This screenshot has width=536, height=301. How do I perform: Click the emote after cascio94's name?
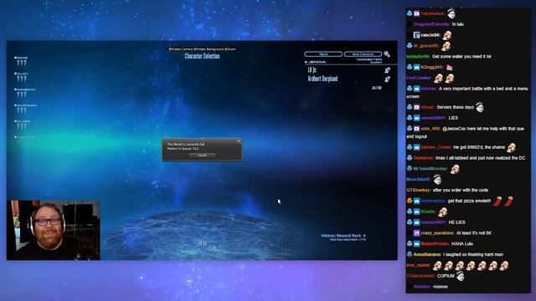[x=447, y=35]
